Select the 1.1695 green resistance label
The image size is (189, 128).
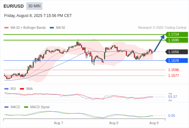click(177, 40)
